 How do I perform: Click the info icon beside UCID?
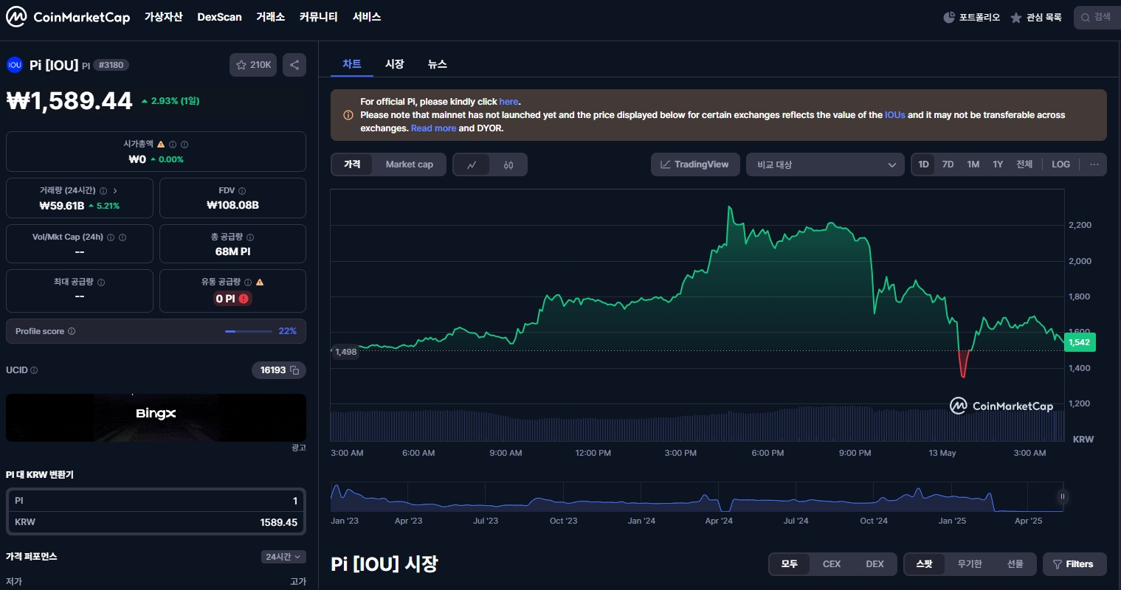pyautogui.click(x=34, y=370)
